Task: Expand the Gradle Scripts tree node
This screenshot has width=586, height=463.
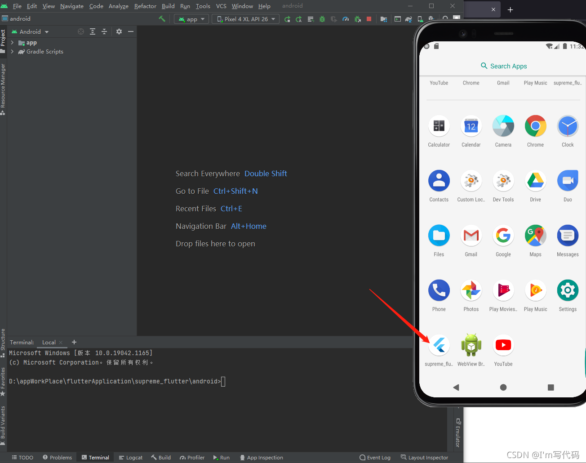Action: coord(12,52)
